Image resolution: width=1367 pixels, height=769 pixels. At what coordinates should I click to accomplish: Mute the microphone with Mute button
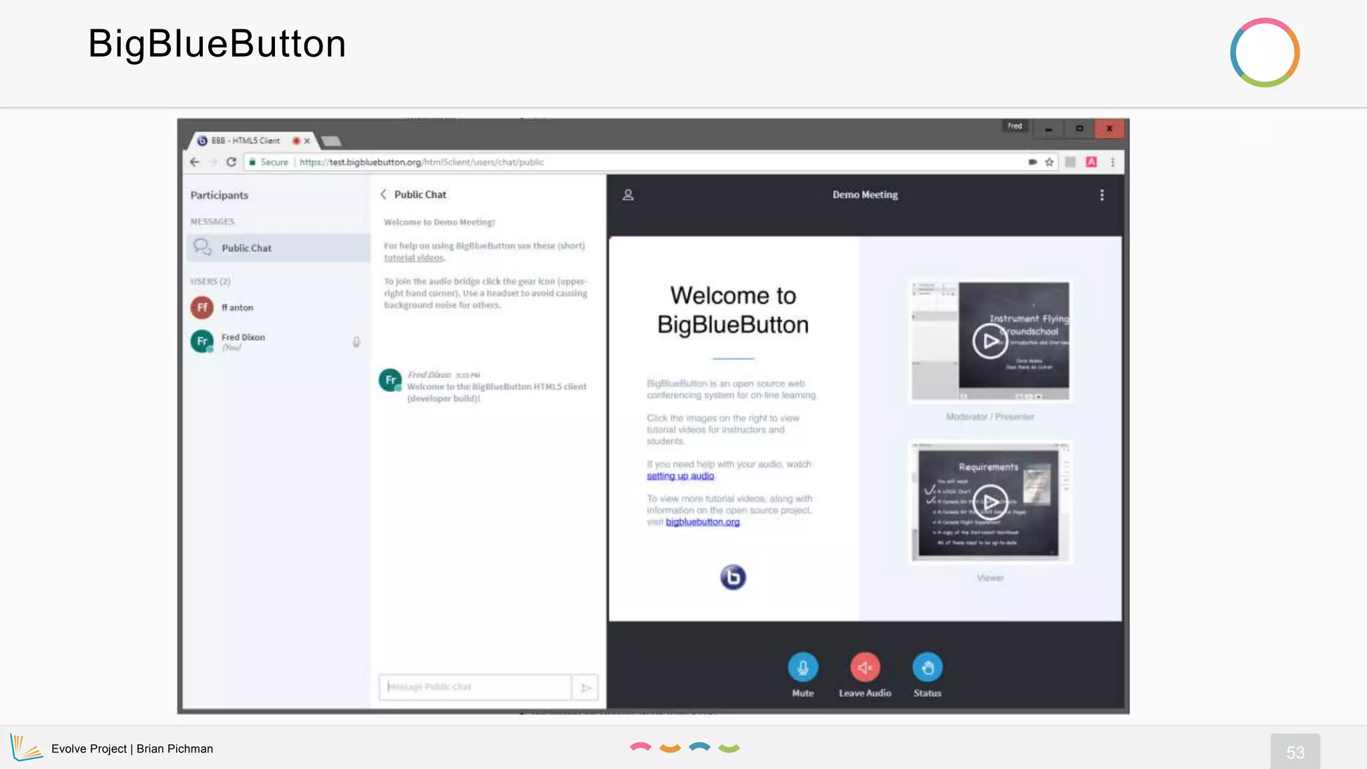point(803,668)
